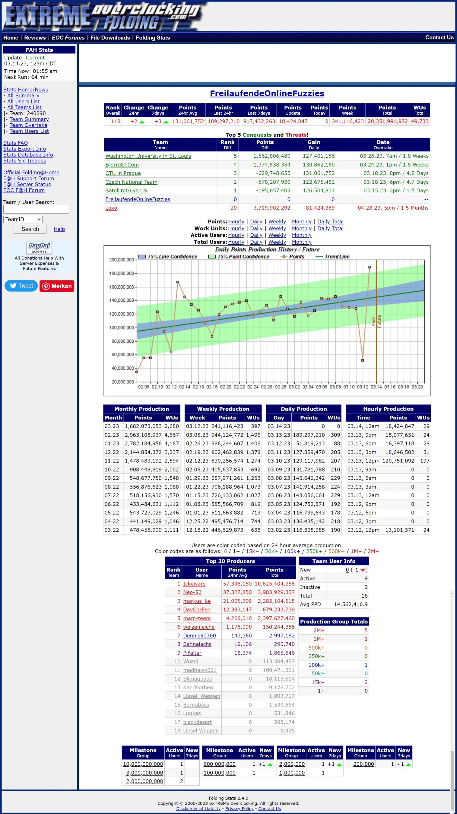
Task: Open 200,000 milestone group
Action: pos(363,764)
